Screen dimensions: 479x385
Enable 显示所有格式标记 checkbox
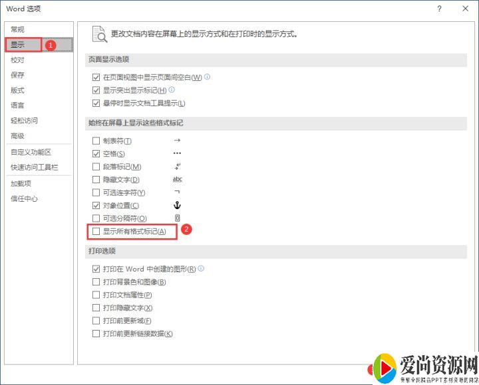click(96, 232)
